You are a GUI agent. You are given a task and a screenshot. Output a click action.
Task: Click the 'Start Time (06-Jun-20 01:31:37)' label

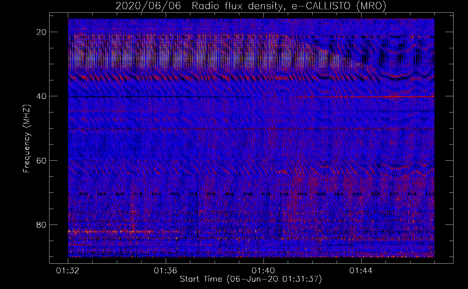point(251,279)
